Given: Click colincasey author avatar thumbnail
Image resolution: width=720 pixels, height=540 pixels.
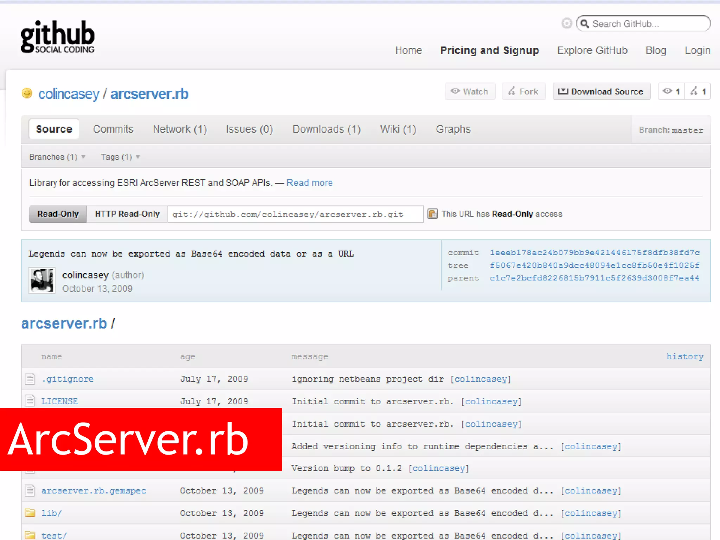Looking at the screenshot, I should click(x=42, y=281).
